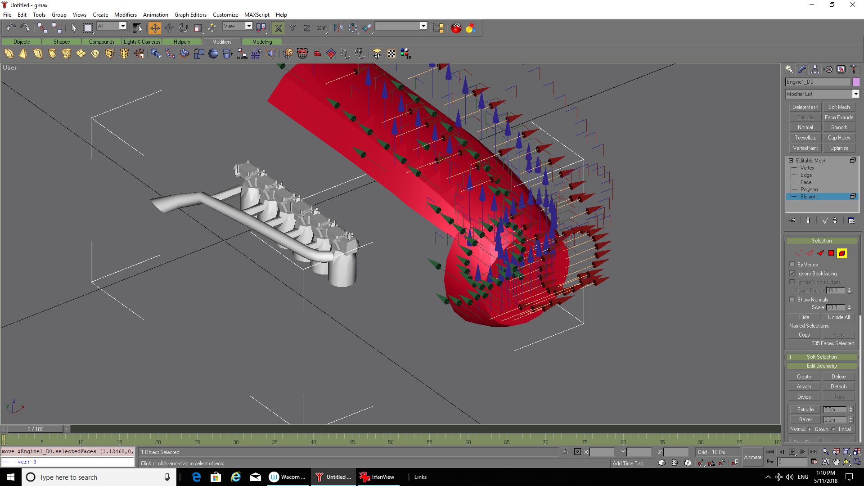Uncheck Ignore Backfacing option
This screenshot has width=864, height=486.
792,274
